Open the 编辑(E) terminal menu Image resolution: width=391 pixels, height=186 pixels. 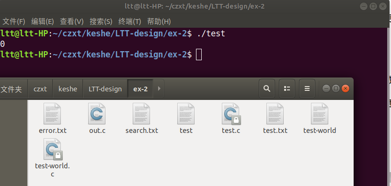pos(42,22)
